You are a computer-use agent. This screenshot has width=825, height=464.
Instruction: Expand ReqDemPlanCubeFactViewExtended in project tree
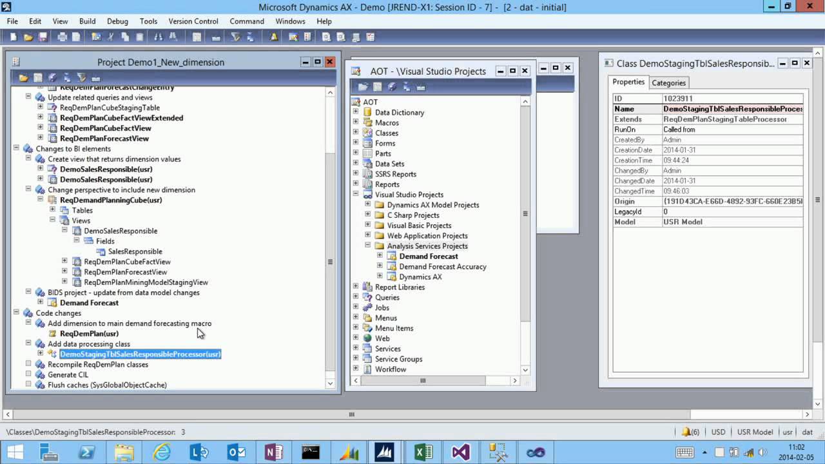[x=40, y=118]
